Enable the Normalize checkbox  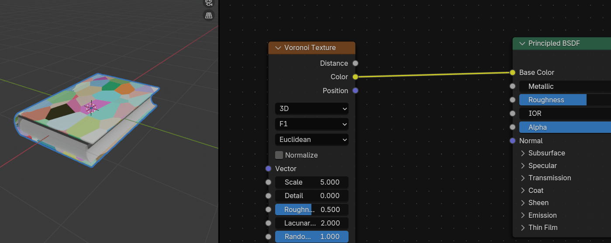(279, 155)
